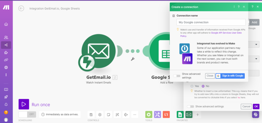Open help in Create a connection dialog
The height and width of the screenshot is (123, 262).
pyautogui.click(x=239, y=7)
